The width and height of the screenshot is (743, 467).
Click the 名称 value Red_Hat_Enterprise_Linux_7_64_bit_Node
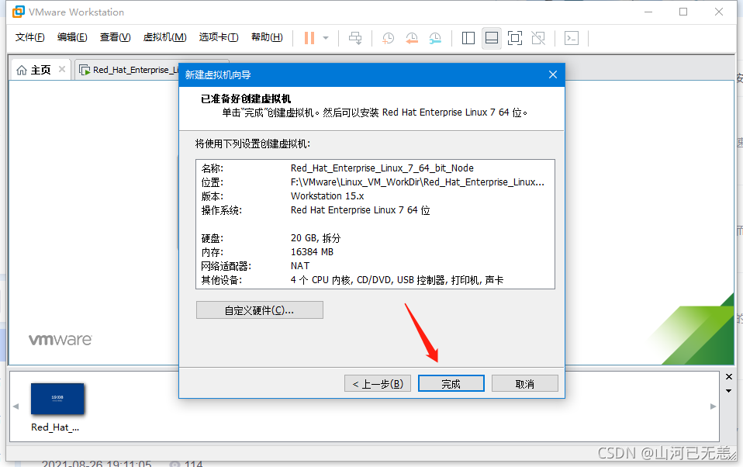click(382, 168)
